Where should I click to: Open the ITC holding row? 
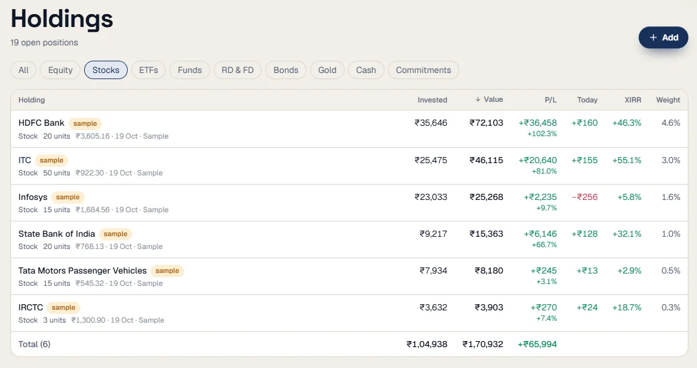pos(349,166)
